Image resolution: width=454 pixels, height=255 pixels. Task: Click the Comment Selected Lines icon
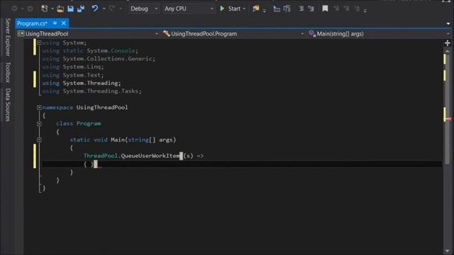click(301, 8)
